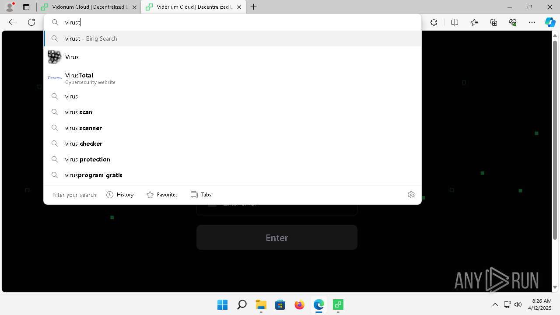560x315 pixels.
Task: Choose the 'virus scan' suggestion
Action: pos(232,112)
